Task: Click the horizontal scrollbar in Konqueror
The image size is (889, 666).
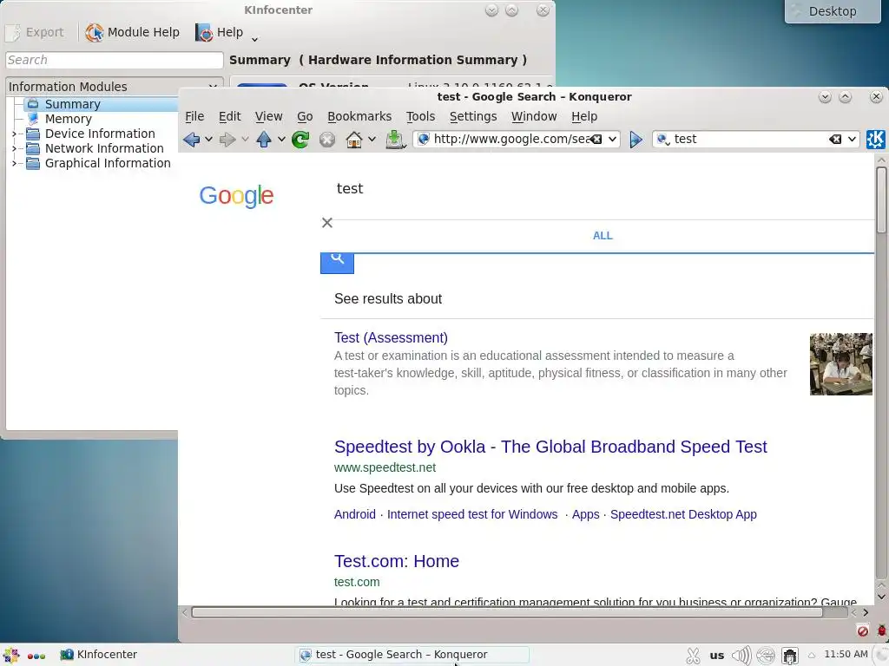Action: [x=506, y=612]
